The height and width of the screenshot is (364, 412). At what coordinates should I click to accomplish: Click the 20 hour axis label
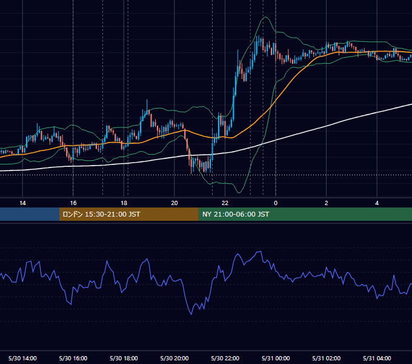pyautogui.click(x=174, y=203)
